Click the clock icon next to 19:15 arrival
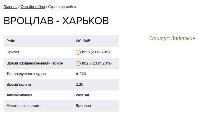This screenshot has height=124, width=199. coord(78,52)
